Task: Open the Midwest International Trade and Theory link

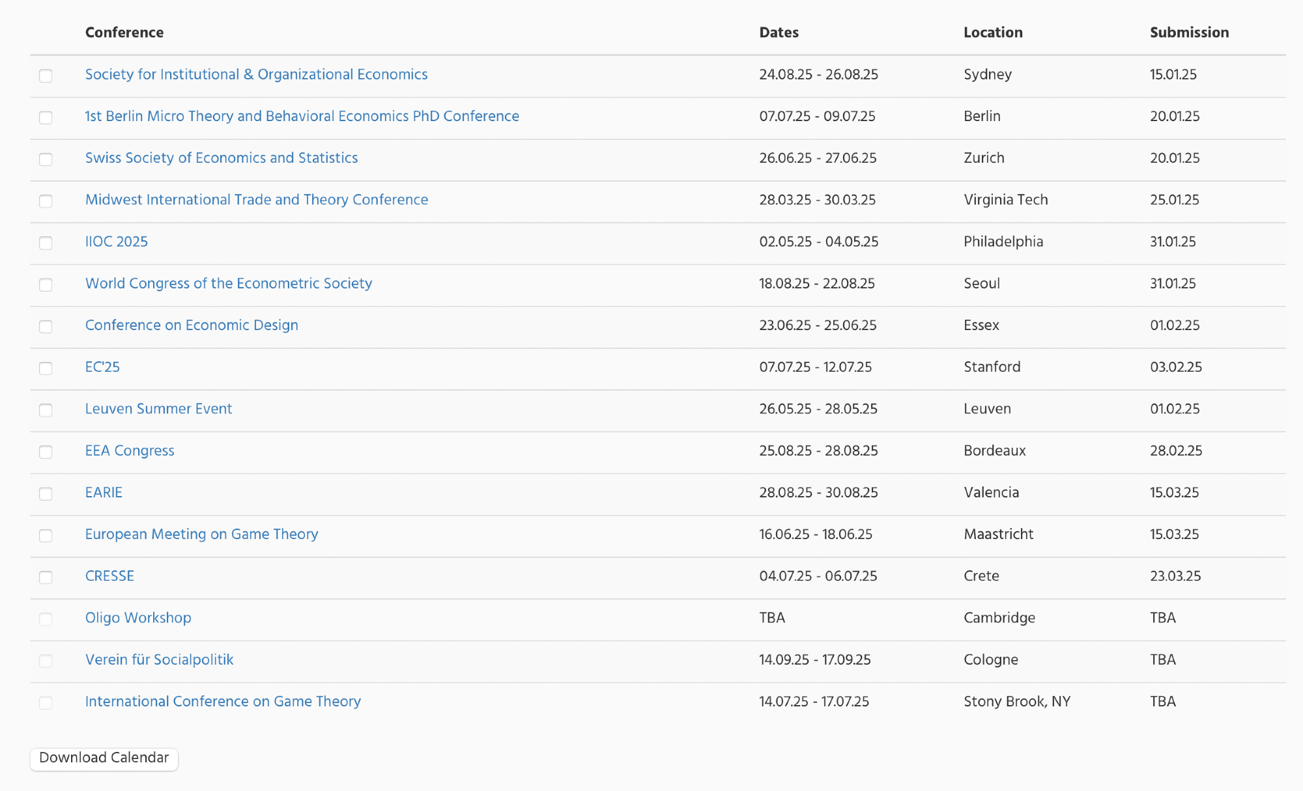Action: pyautogui.click(x=256, y=200)
